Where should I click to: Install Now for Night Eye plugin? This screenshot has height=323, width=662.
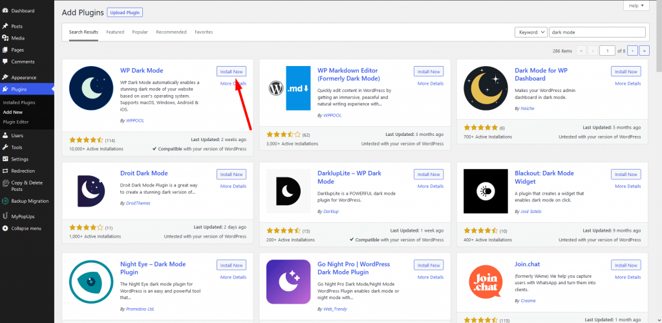point(231,265)
